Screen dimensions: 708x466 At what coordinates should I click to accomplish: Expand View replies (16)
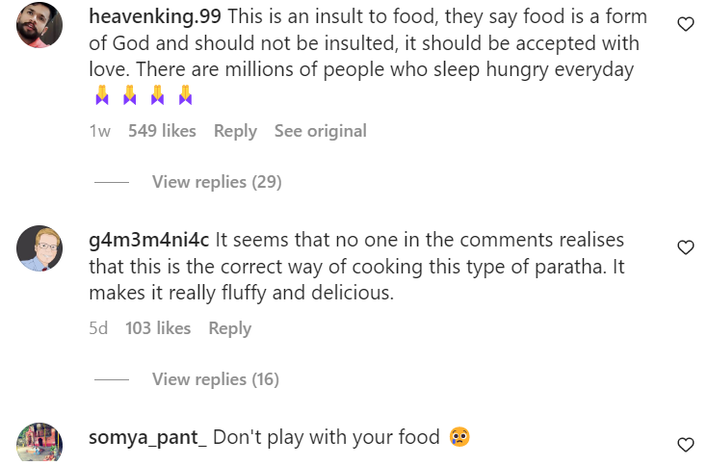click(215, 379)
